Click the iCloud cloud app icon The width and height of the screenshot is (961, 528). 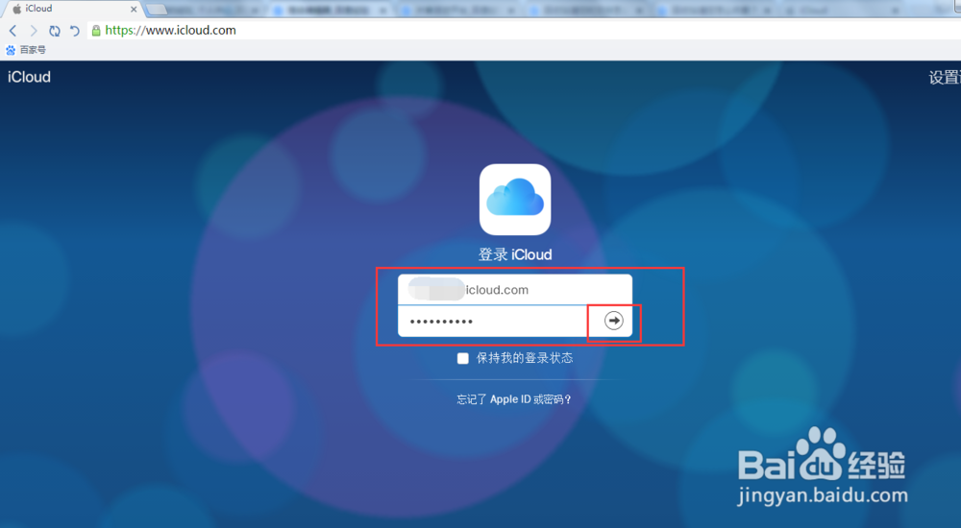(515, 200)
